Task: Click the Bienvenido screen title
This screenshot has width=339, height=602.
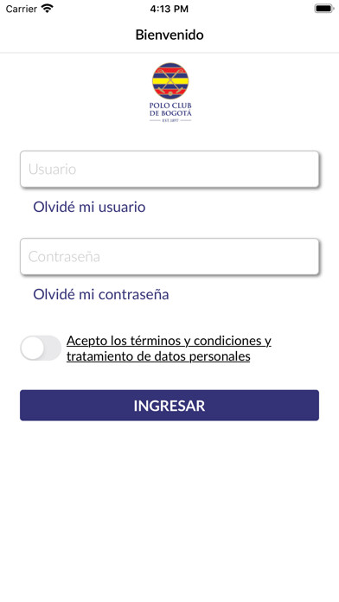Action: pos(169,35)
